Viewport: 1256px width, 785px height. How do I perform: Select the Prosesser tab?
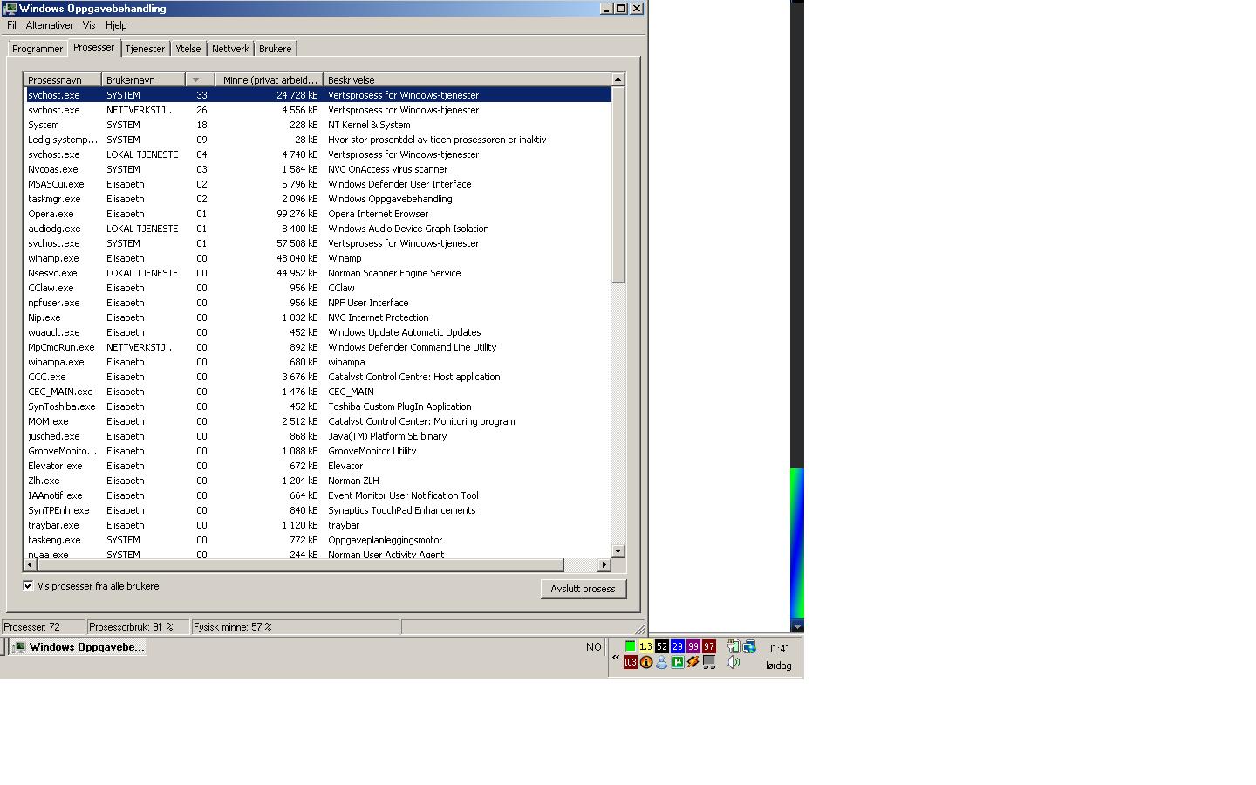point(93,47)
